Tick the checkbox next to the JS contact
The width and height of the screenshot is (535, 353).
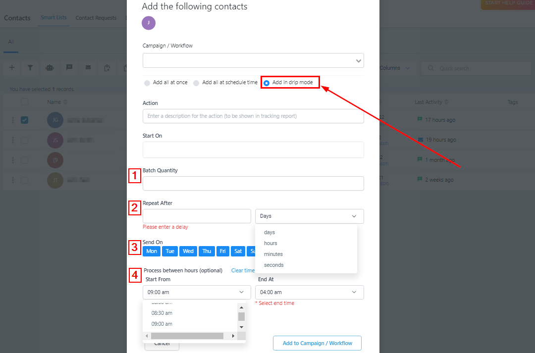click(x=25, y=140)
